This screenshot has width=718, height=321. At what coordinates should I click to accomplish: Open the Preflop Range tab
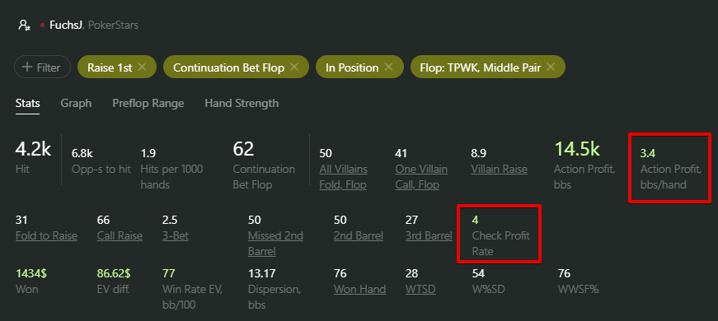click(148, 104)
